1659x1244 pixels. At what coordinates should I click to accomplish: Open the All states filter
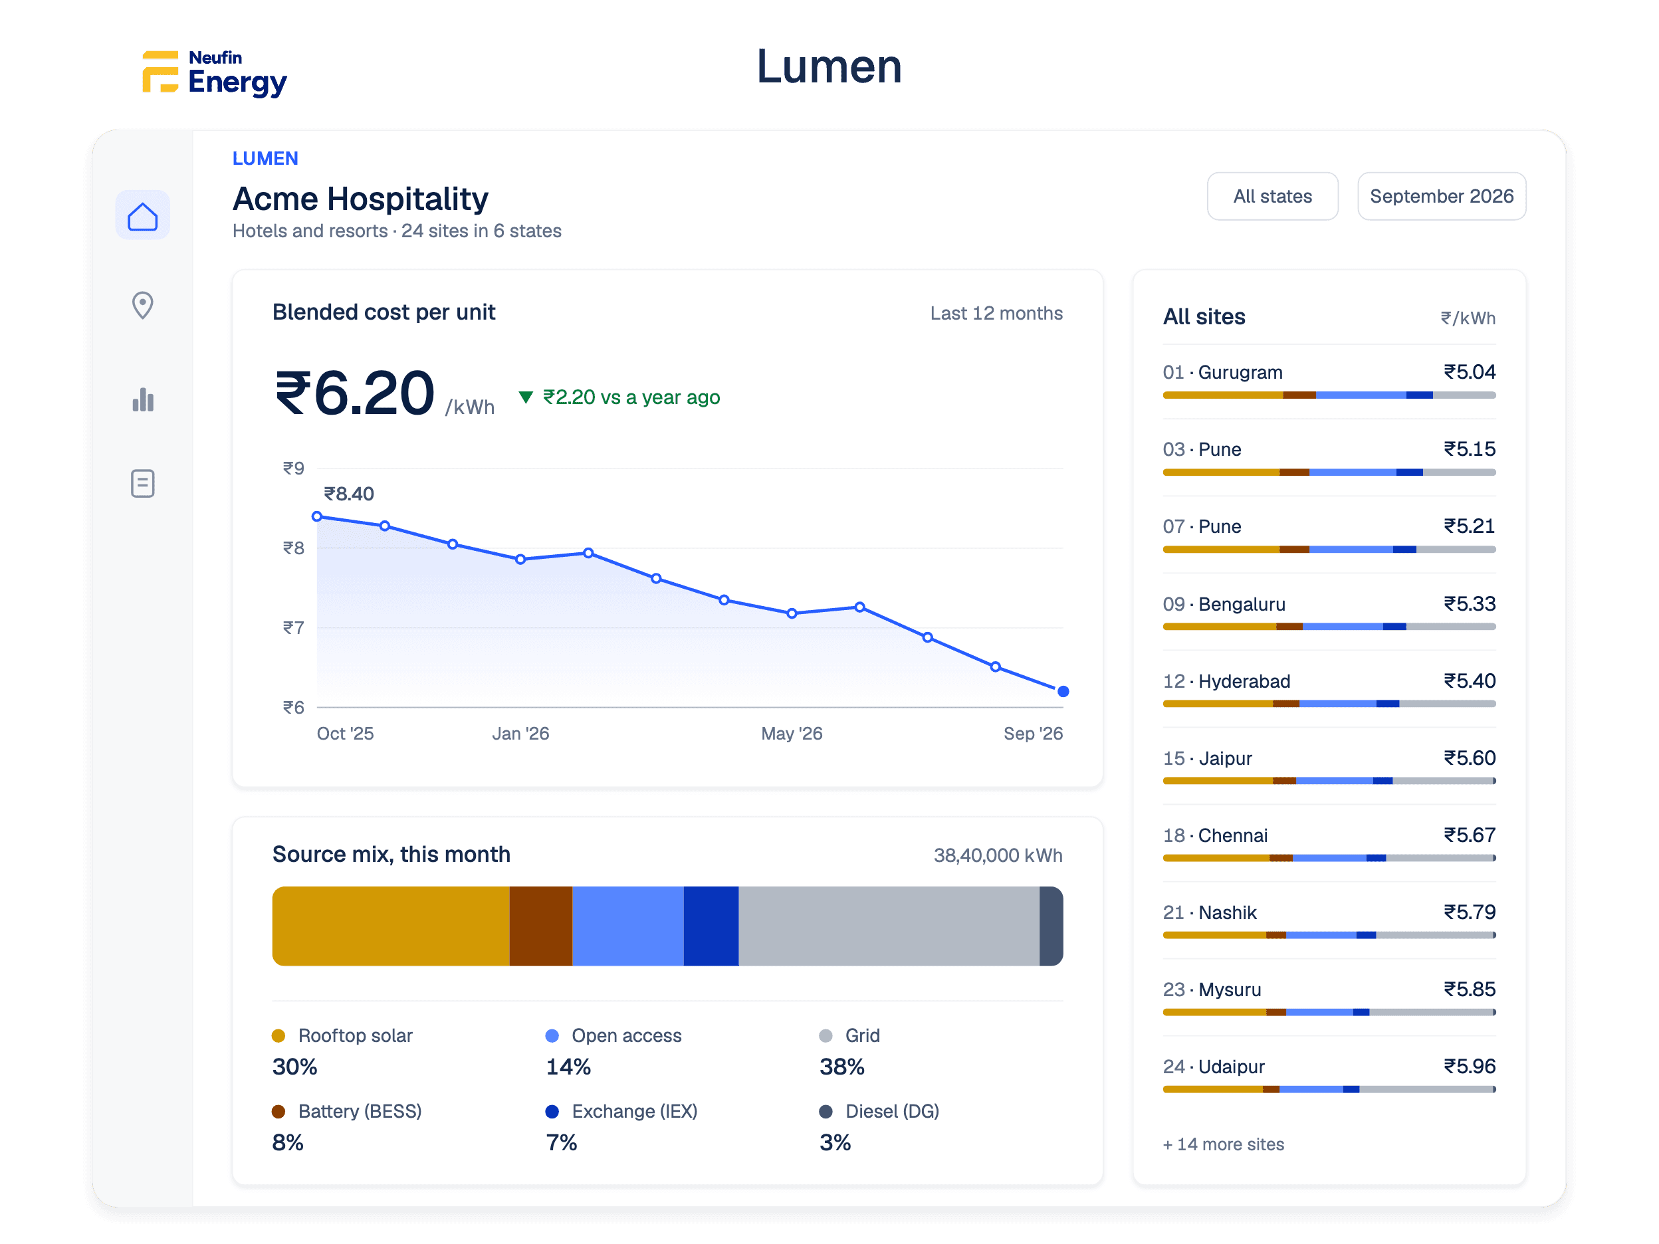[x=1272, y=197]
